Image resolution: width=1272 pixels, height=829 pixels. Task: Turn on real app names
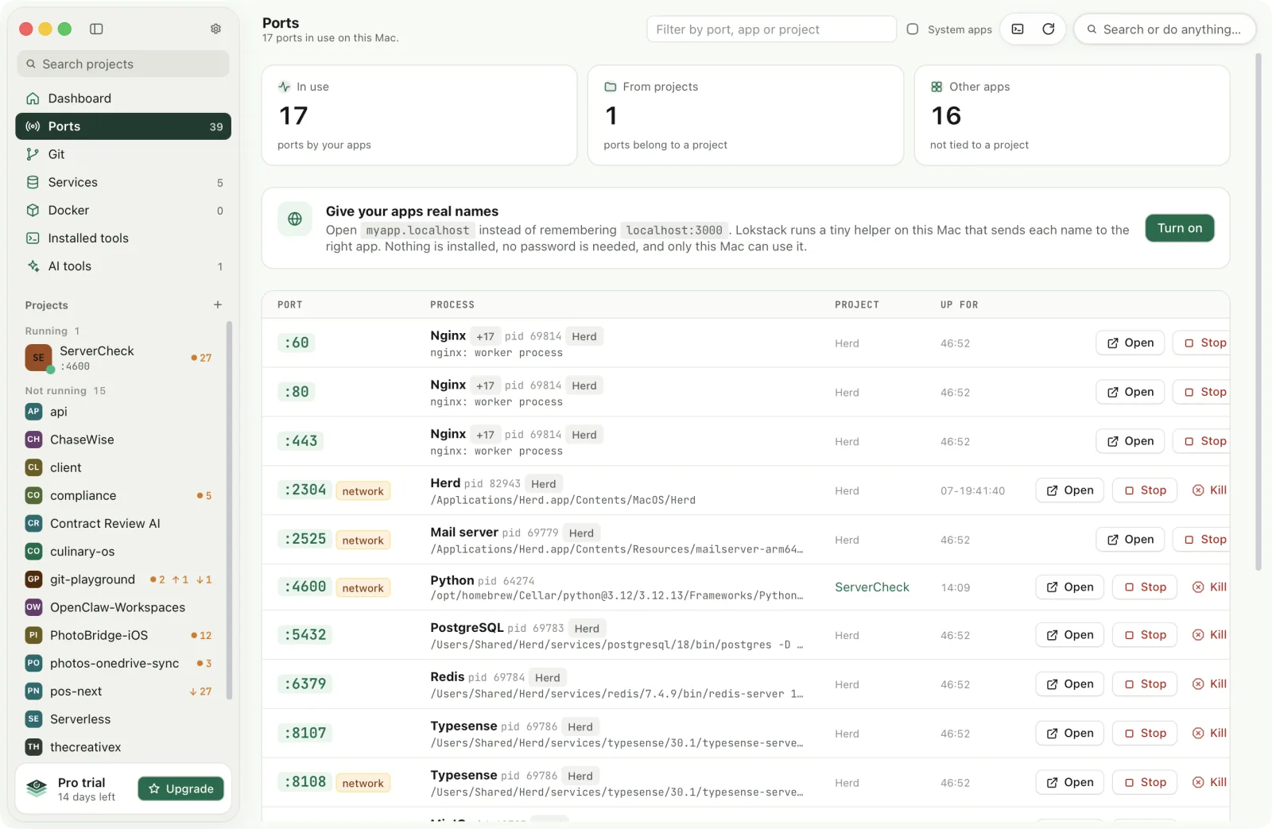[x=1180, y=228]
